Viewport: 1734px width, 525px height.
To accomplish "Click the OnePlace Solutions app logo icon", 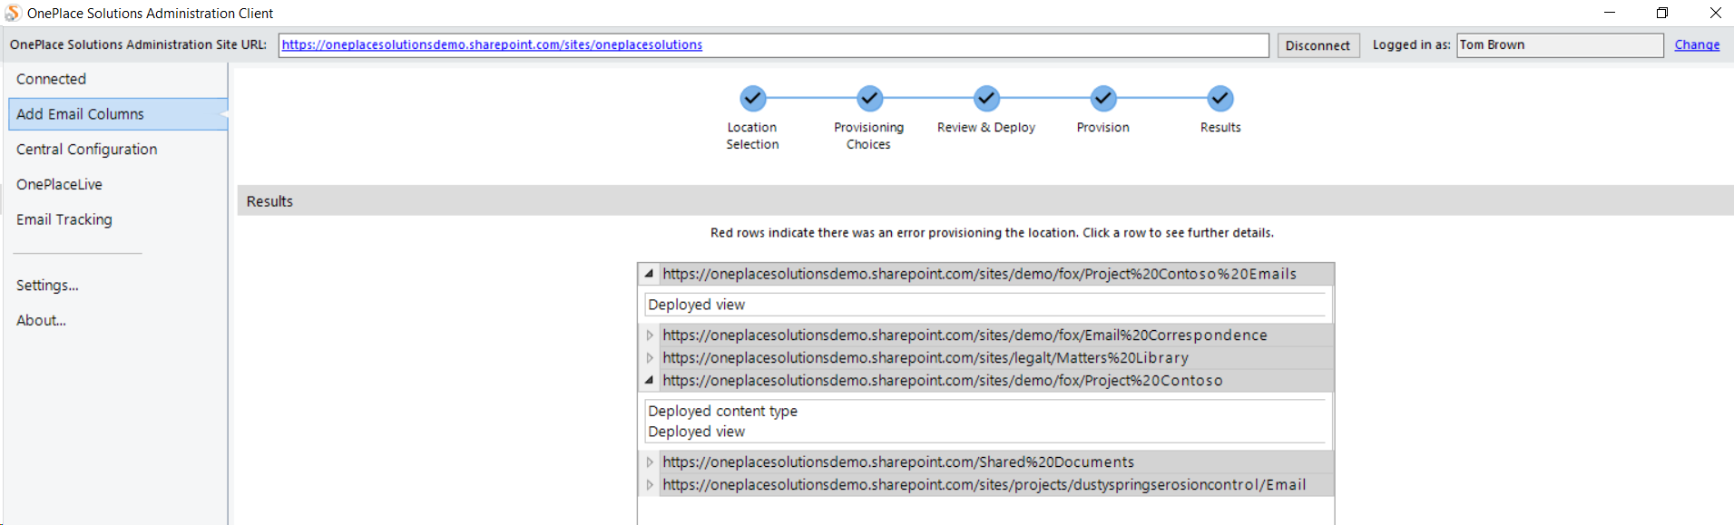I will pos(13,13).
